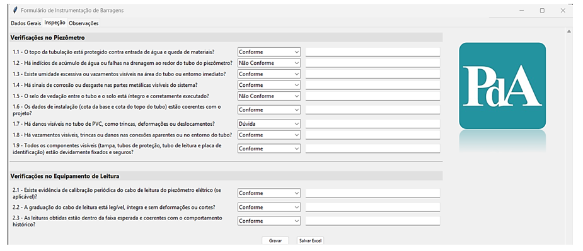
Task: Click the notes field for question 1.5
Action: [372, 96]
